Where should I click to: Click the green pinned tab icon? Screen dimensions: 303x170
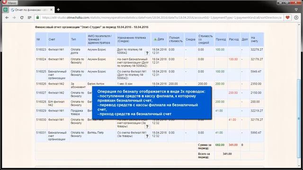(5, 9)
